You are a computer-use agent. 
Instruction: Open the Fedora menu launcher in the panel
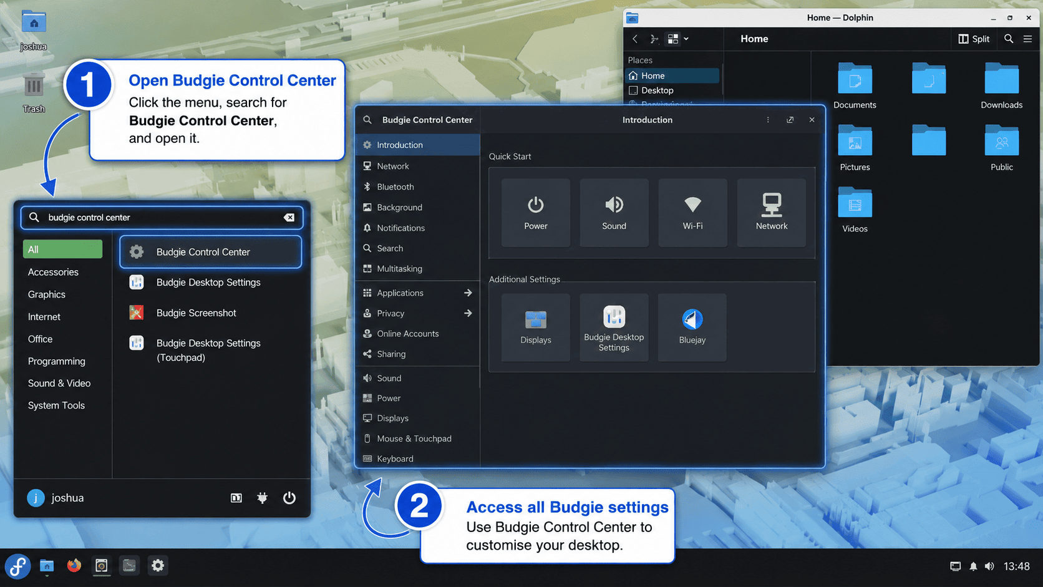pos(18,566)
